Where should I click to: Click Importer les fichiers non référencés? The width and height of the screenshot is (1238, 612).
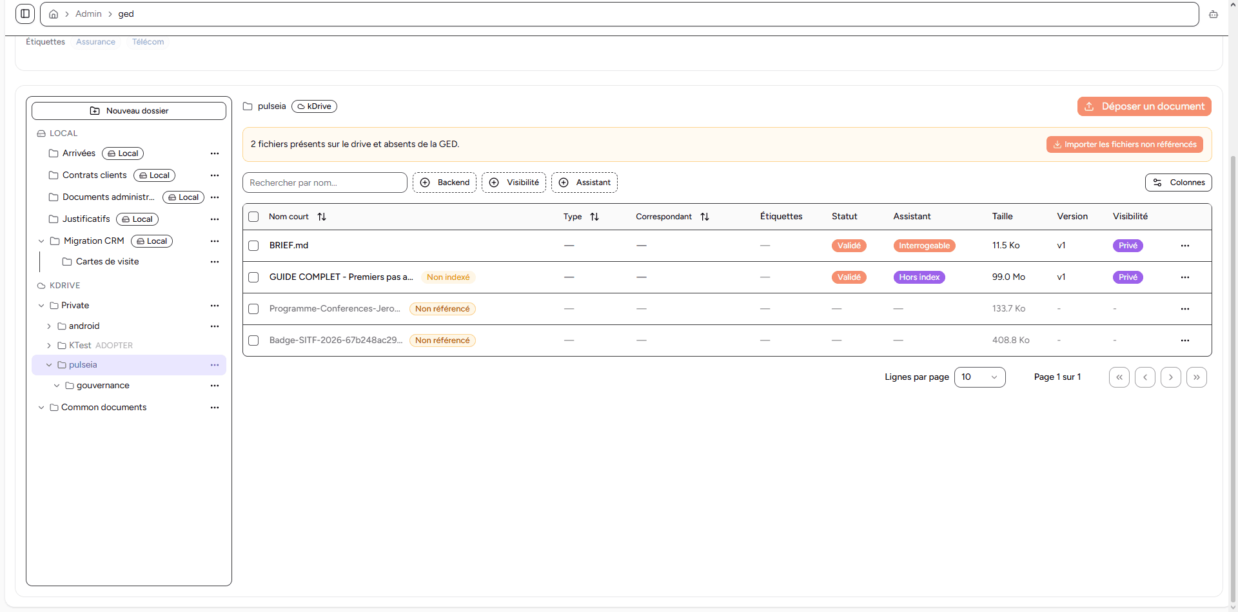click(x=1125, y=144)
